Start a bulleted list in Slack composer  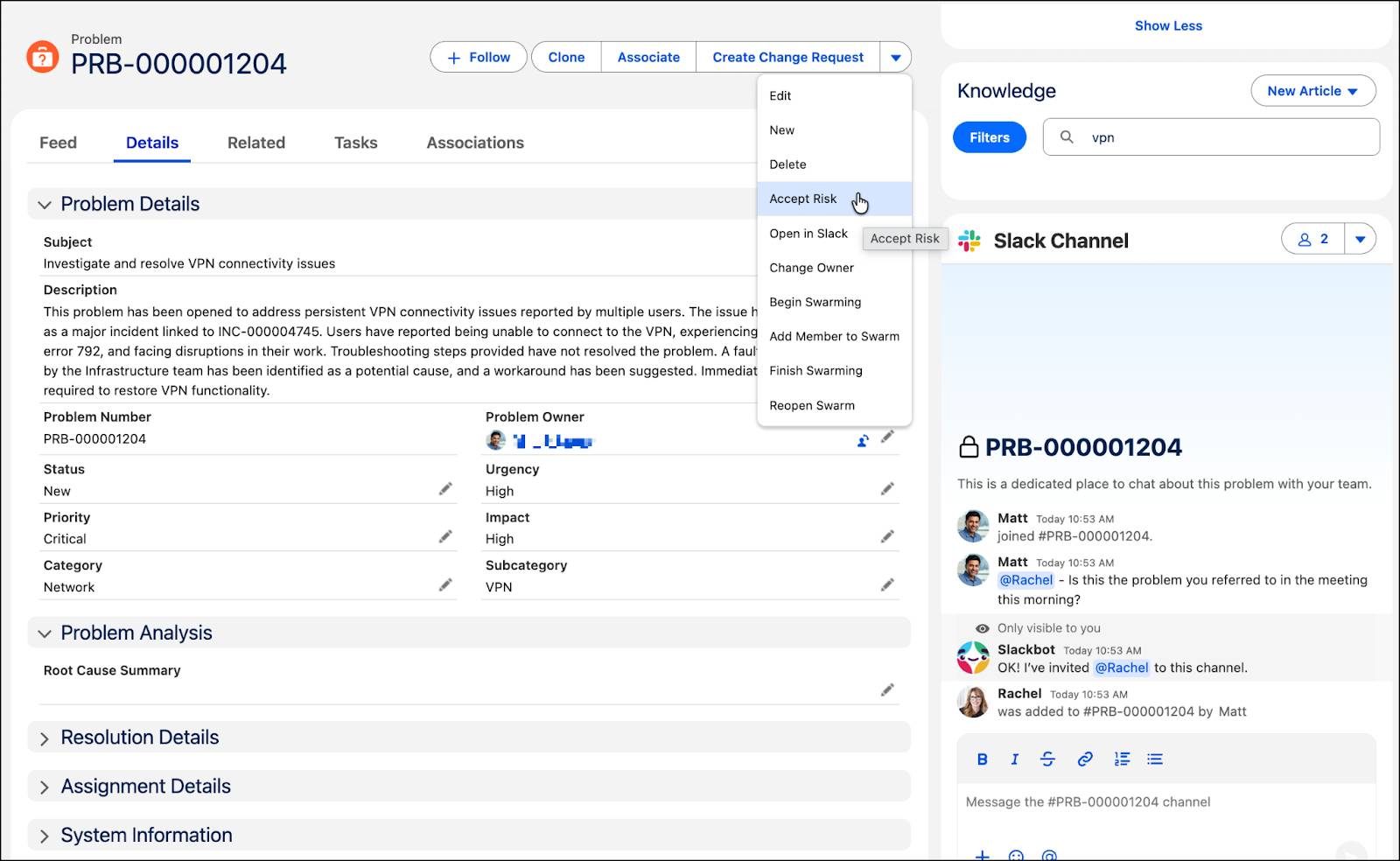(x=1155, y=759)
